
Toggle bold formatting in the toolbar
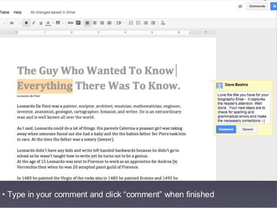(x=26, y=23)
